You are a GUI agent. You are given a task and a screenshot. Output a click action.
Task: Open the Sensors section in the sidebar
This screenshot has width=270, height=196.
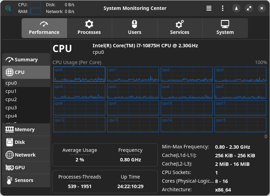click(26, 180)
